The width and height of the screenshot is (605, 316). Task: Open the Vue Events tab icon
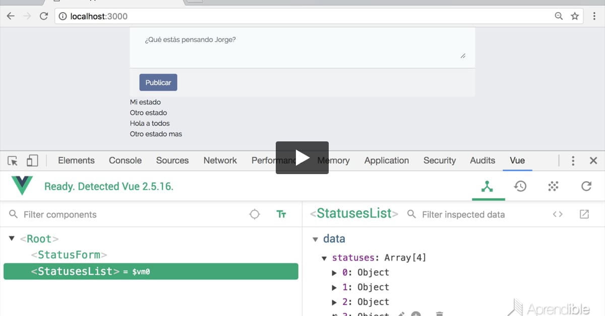(x=553, y=186)
